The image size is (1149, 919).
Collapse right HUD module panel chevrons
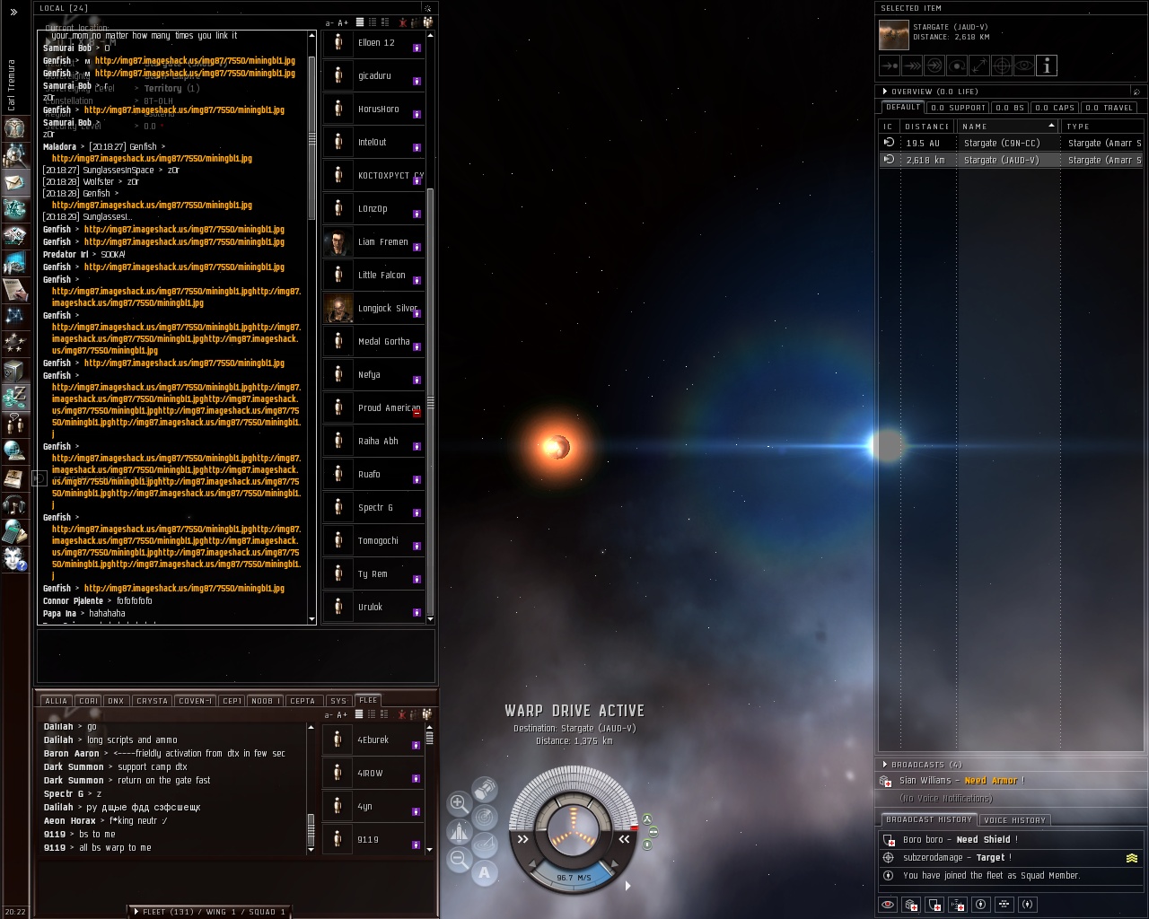(x=624, y=840)
